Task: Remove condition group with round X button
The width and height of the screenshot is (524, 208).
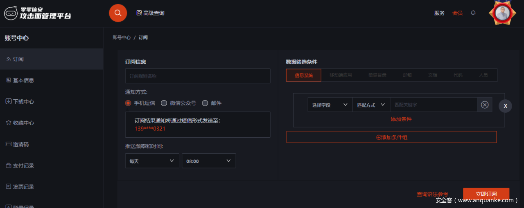Action: click(506, 106)
